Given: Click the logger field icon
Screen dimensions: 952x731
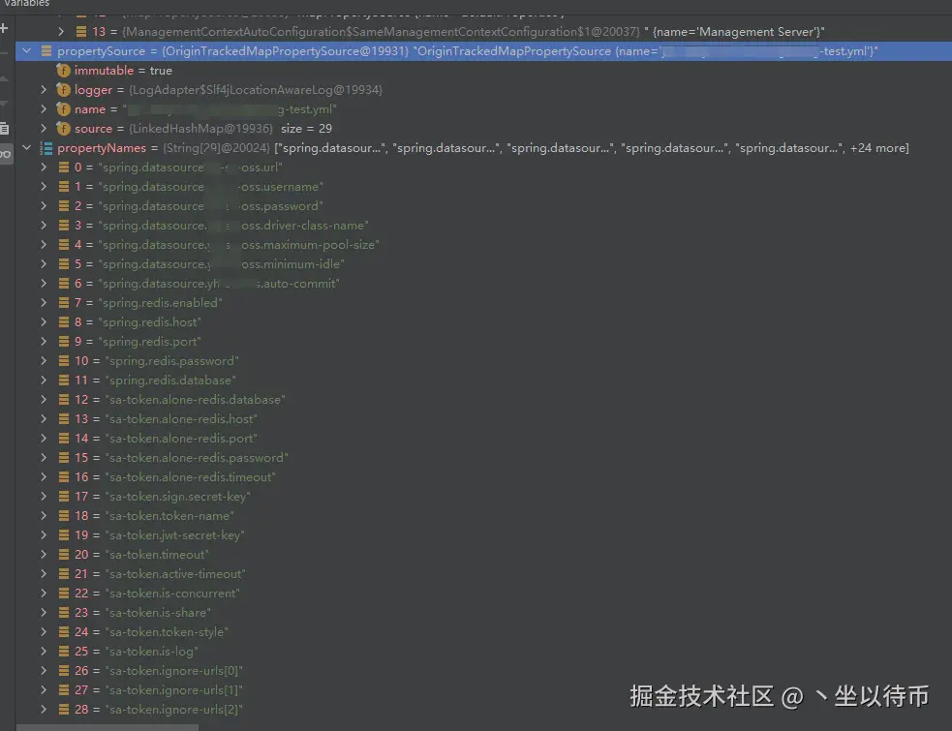Looking at the screenshot, I should point(63,90).
